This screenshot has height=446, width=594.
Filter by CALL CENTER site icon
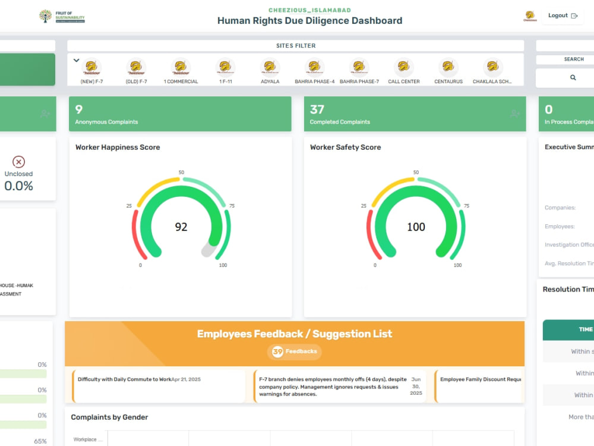click(404, 67)
